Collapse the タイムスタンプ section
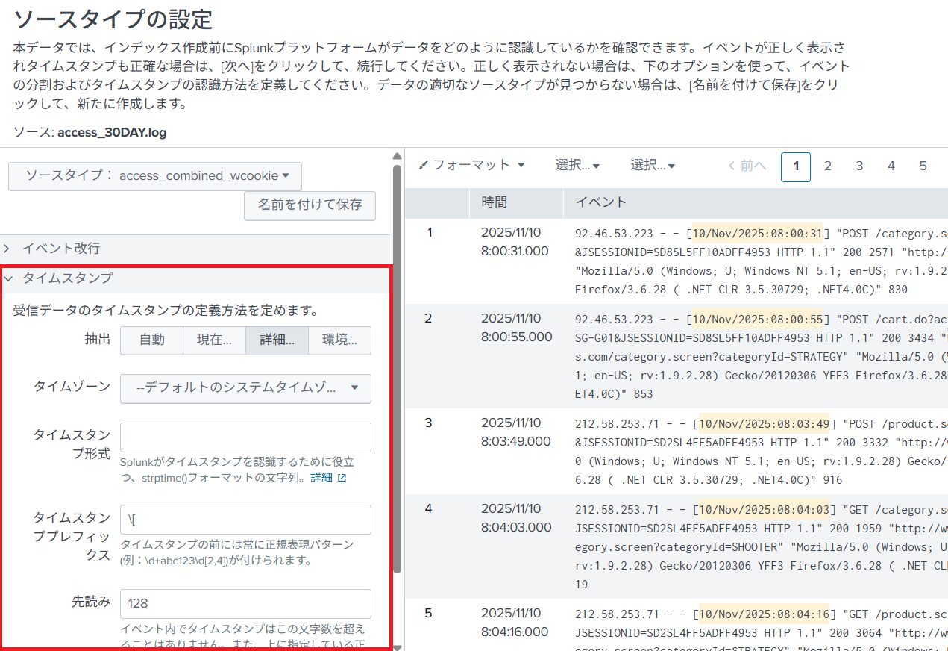948x651 pixels. point(67,278)
